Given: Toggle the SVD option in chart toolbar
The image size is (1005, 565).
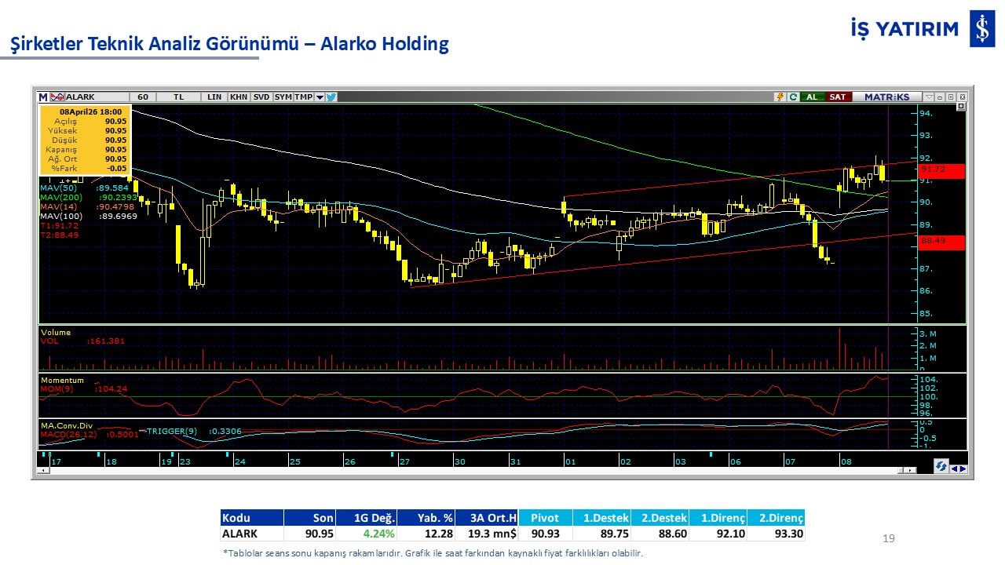Looking at the screenshot, I should 261,97.
